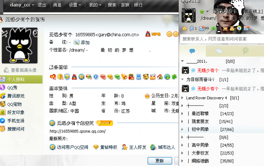Click the orange bell service icon
The image size is (264, 166).
pos(124,77)
